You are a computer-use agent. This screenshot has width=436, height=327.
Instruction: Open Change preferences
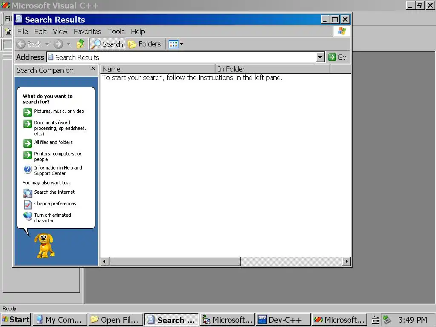click(x=50, y=204)
